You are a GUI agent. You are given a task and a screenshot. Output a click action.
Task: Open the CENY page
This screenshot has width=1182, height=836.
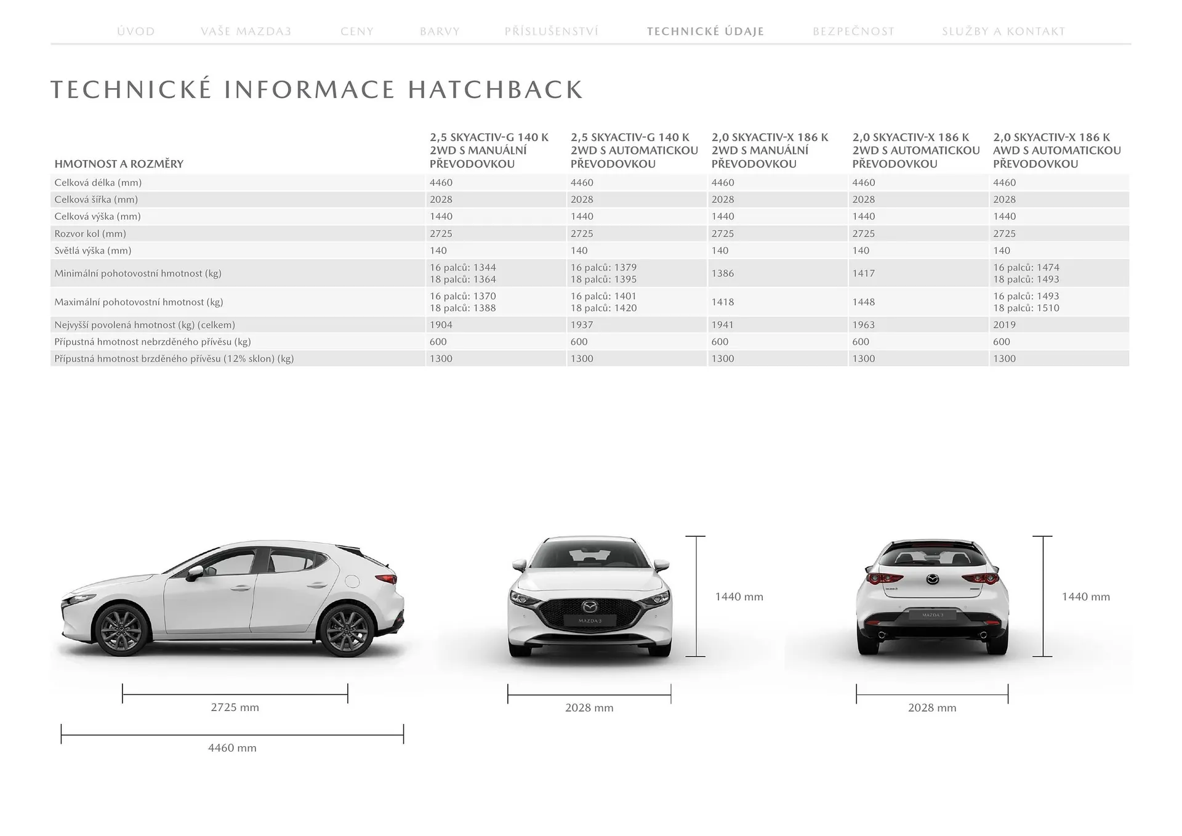357,31
